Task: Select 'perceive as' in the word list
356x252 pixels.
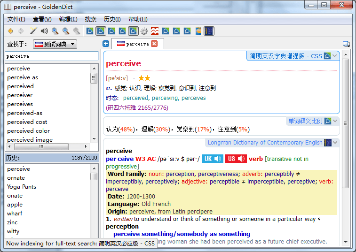Action: click(23, 77)
